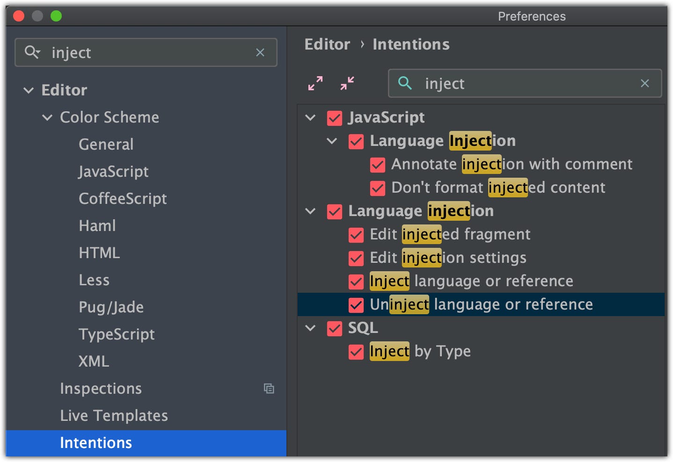This screenshot has height=462, width=673.
Task: Clear the Intentions search filter
Action: pos(644,83)
